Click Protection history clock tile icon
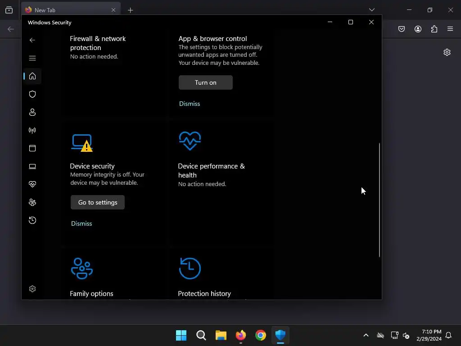Screen dimensions: 461x346 click(x=190, y=269)
